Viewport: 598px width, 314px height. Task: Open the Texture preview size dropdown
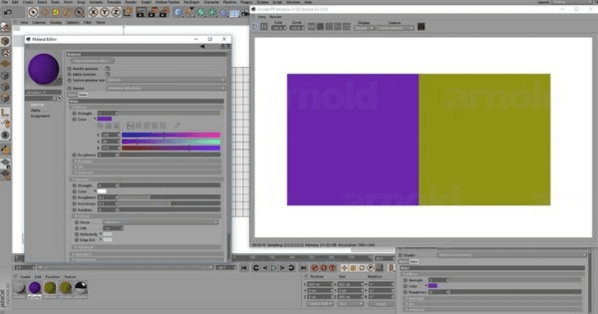pos(166,80)
